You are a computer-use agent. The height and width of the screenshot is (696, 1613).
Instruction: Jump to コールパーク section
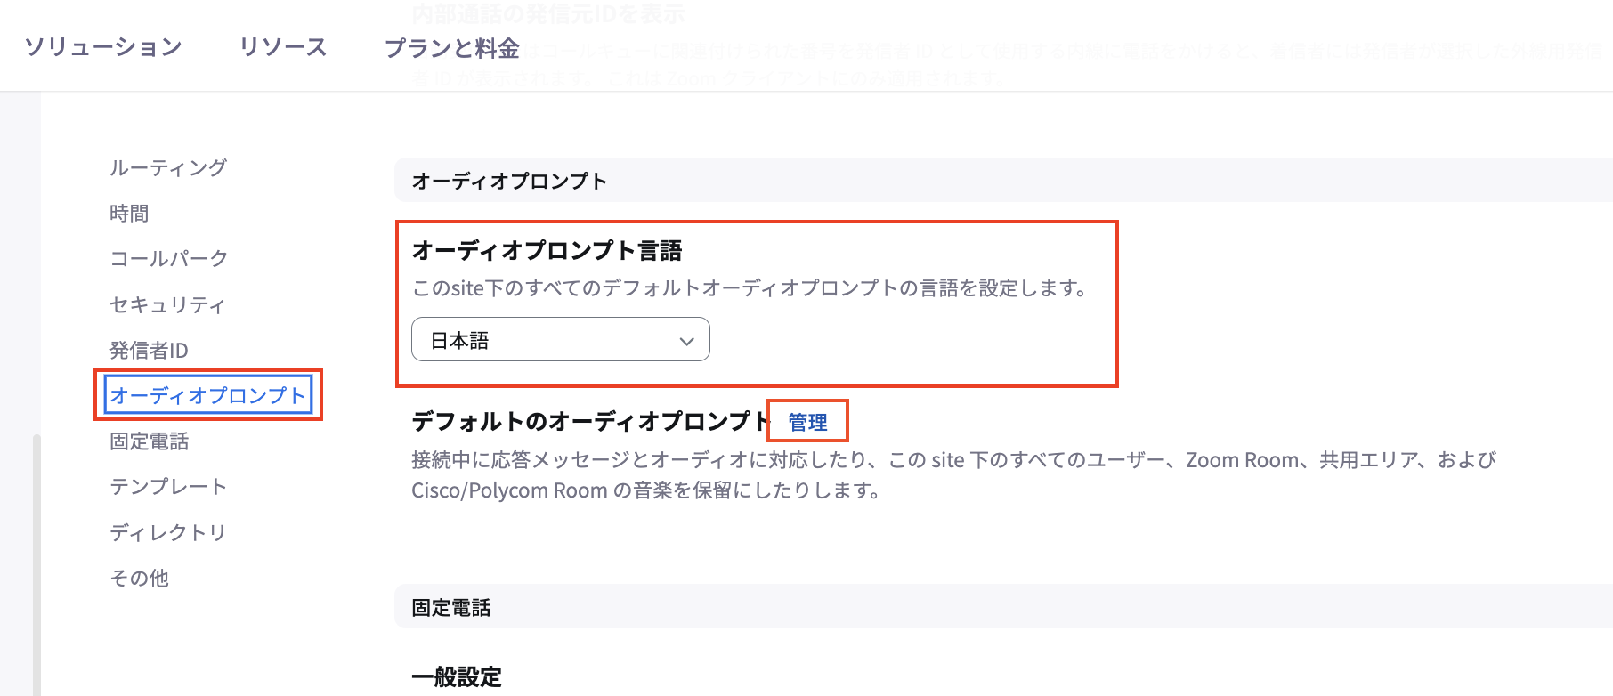(x=169, y=259)
